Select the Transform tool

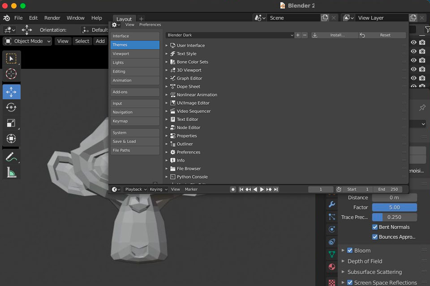click(11, 139)
